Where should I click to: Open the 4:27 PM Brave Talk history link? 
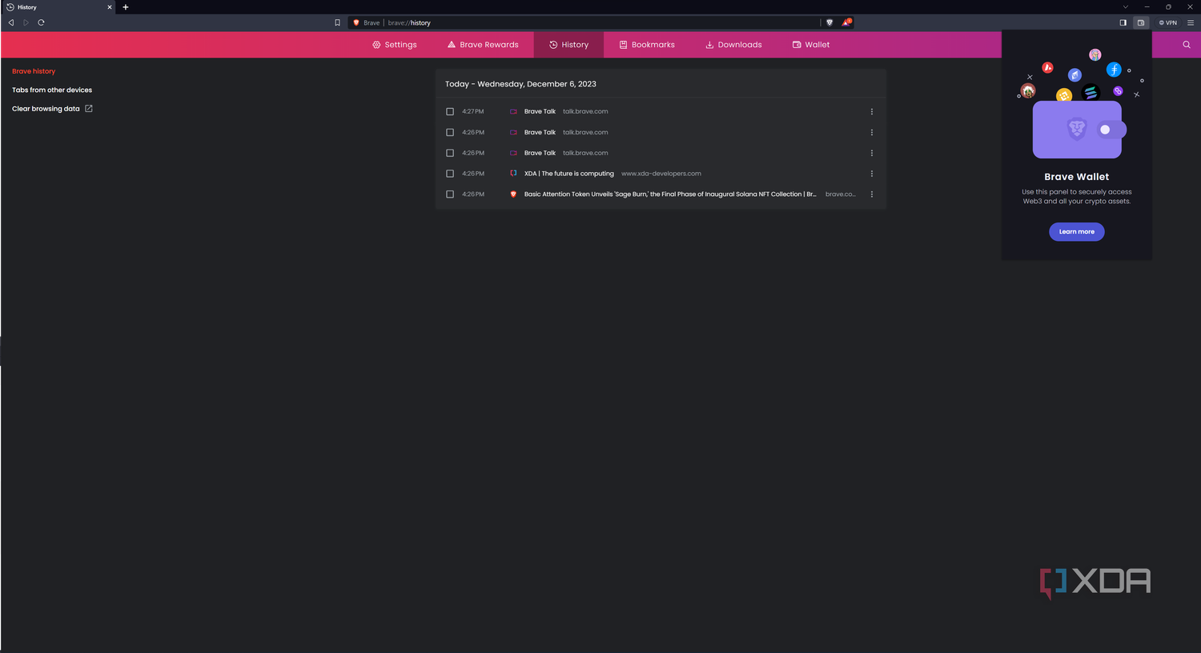[540, 111]
